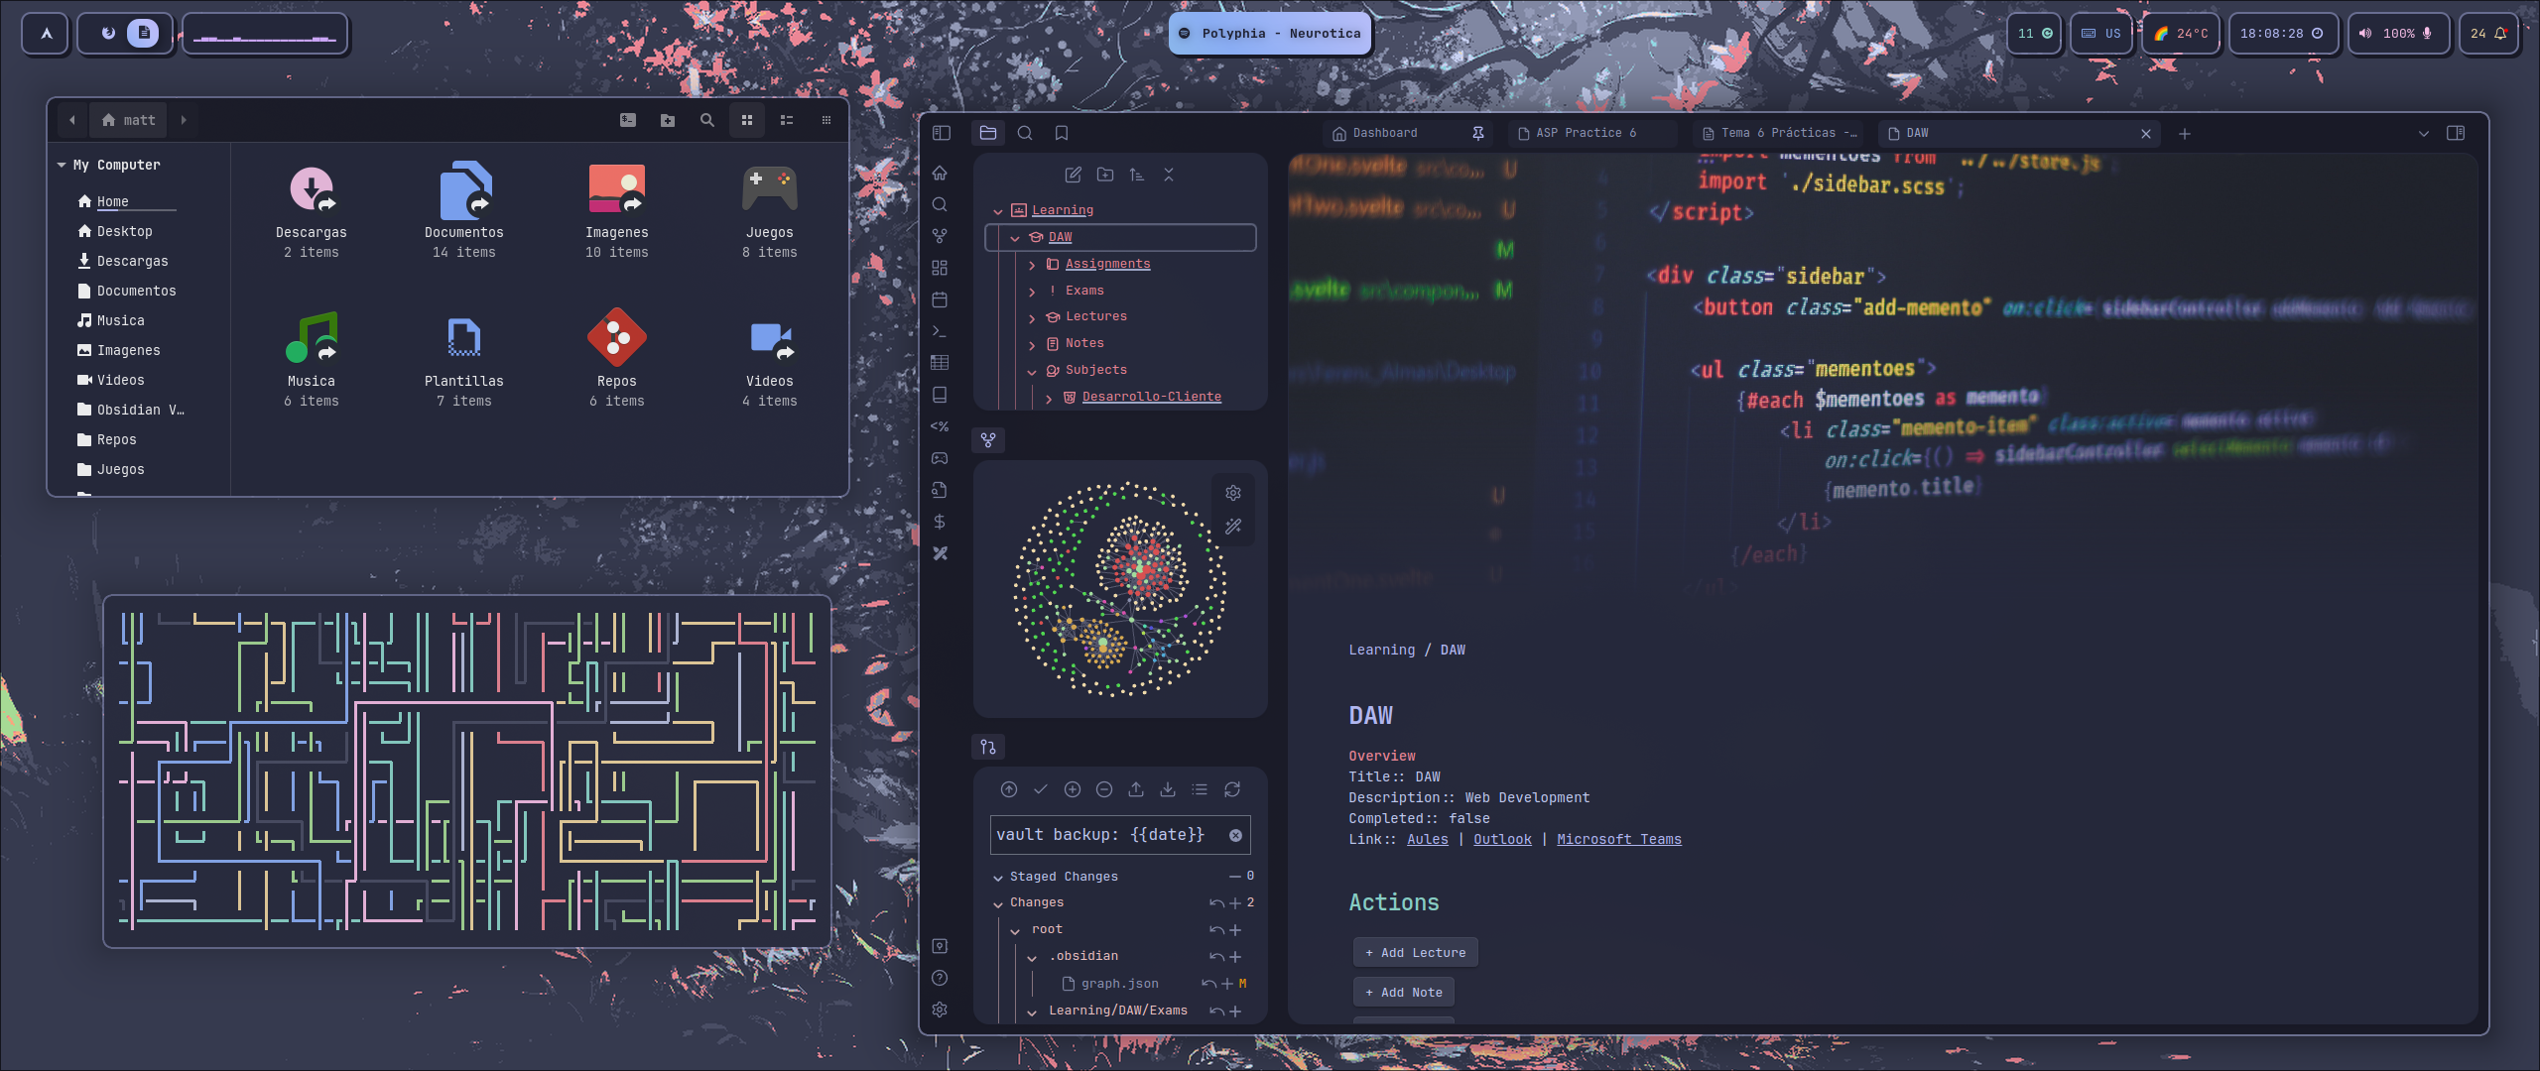Viewport: 2540px width, 1071px height.
Task: Click the git pull icon
Action: [x=1168, y=789]
